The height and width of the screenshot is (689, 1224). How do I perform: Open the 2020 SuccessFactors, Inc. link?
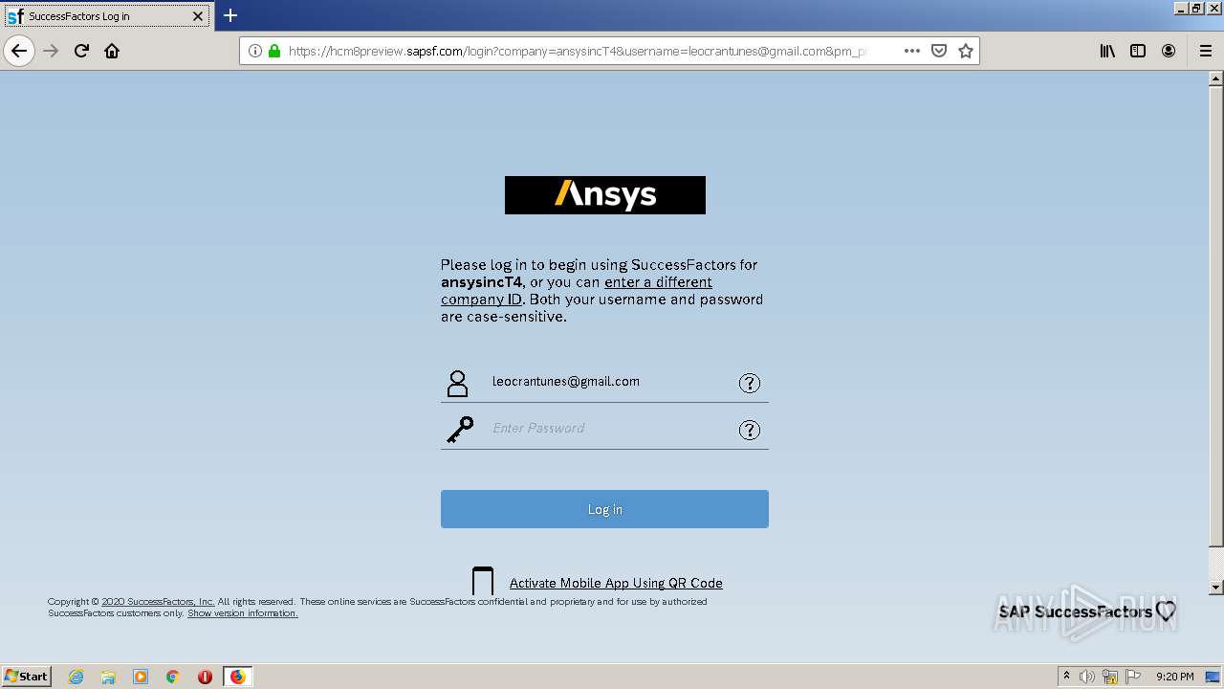(x=158, y=602)
